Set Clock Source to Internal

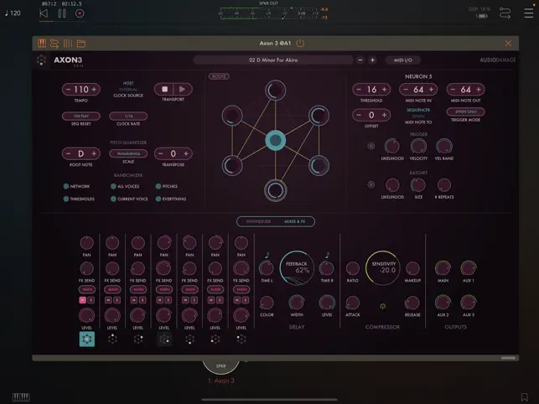128,90
